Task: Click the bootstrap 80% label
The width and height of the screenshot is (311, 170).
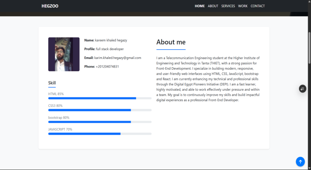Action: tap(59, 118)
